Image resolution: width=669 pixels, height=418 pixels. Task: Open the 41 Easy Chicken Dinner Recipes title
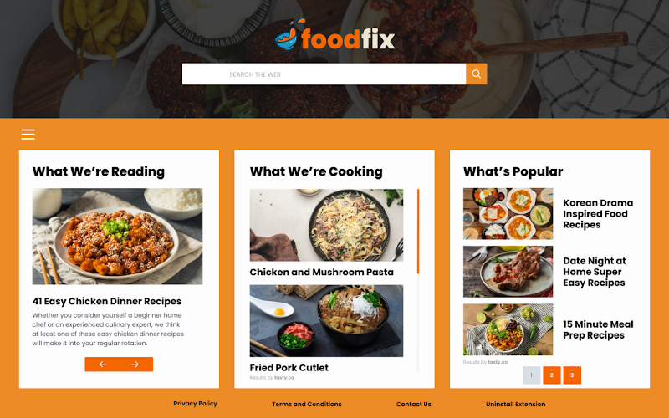[107, 301]
